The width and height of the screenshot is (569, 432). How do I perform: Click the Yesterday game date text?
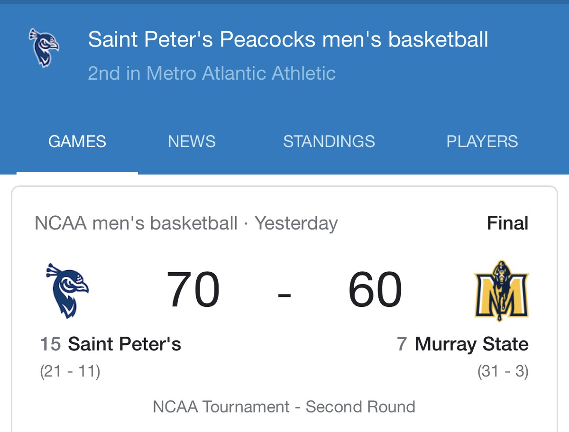click(x=296, y=223)
